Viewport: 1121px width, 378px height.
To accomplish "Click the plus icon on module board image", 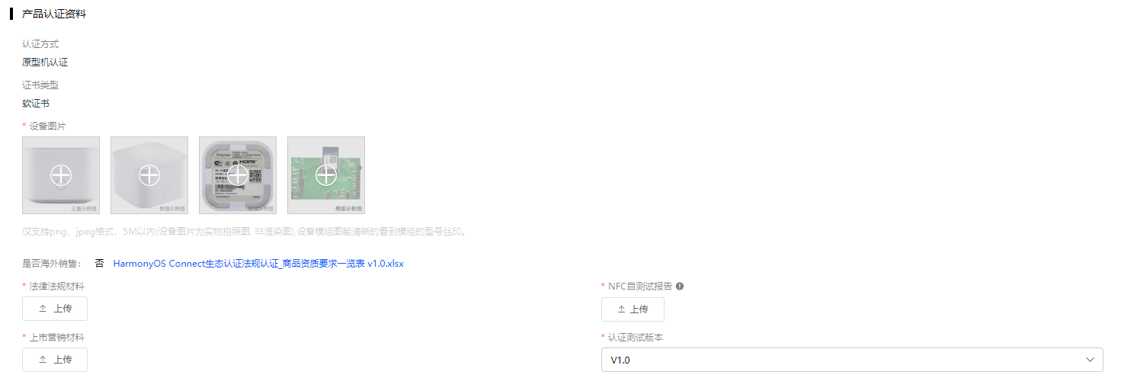I will pyautogui.click(x=326, y=175).
